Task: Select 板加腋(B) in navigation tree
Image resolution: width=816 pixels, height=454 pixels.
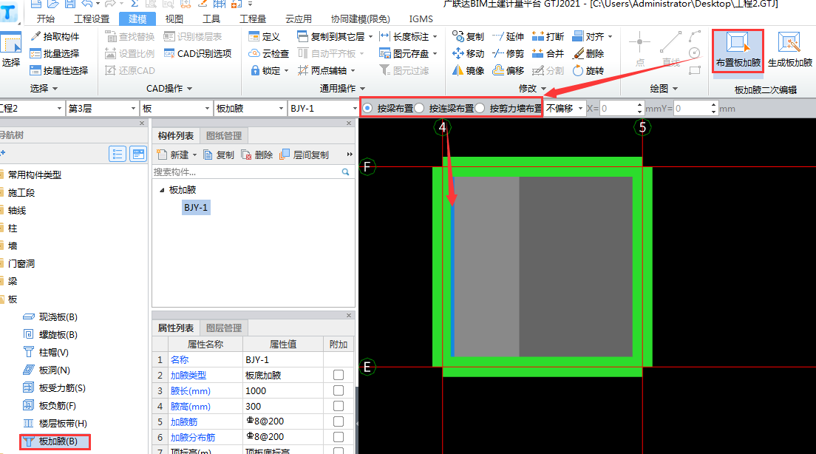Action: pos(55,441)
